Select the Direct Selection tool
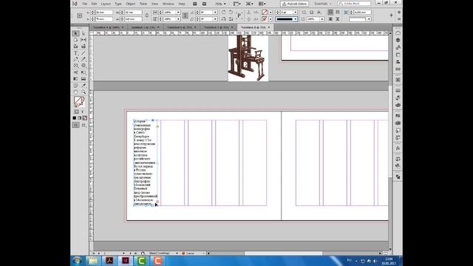This screenshot has width=473, height=266. point(84,33)
